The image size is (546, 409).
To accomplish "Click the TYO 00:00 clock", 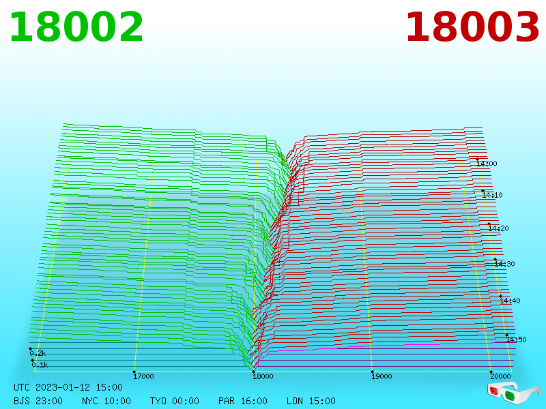I will pyautogui.click(x=175, y=401).
